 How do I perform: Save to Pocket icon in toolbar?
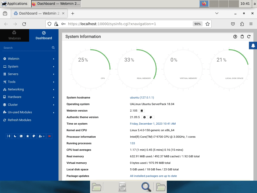click(233, 24)
